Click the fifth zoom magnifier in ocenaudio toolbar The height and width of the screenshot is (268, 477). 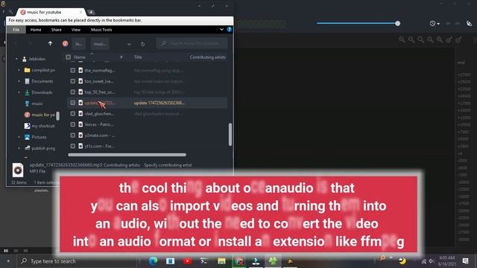(440, 39)
